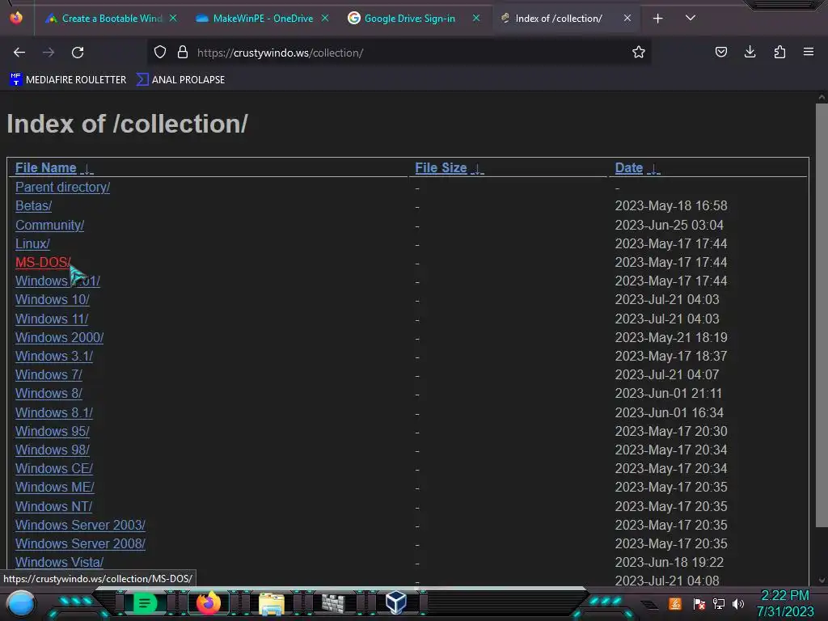This screenshot has width=828, height=621.
Task: Close the Create a Bootable Windows tab
Action: click(x=173, y=18)
